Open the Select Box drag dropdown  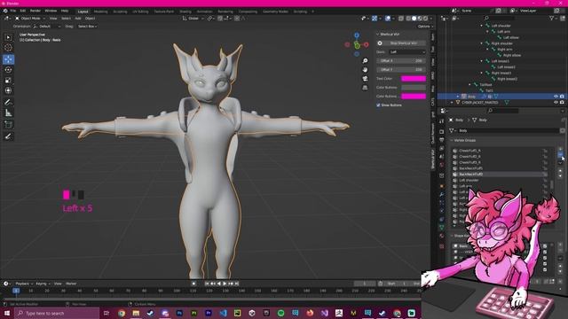click(87, 27)
